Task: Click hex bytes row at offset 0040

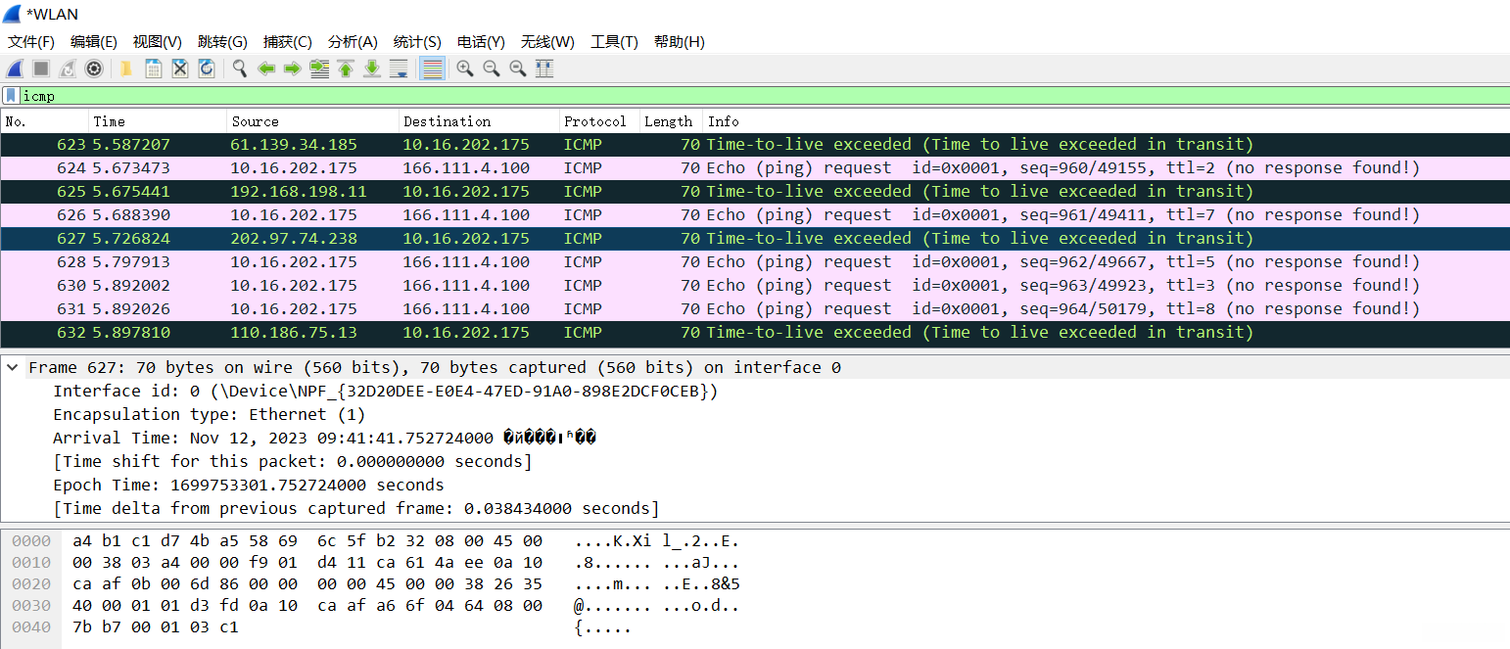Action: [157, 627]
